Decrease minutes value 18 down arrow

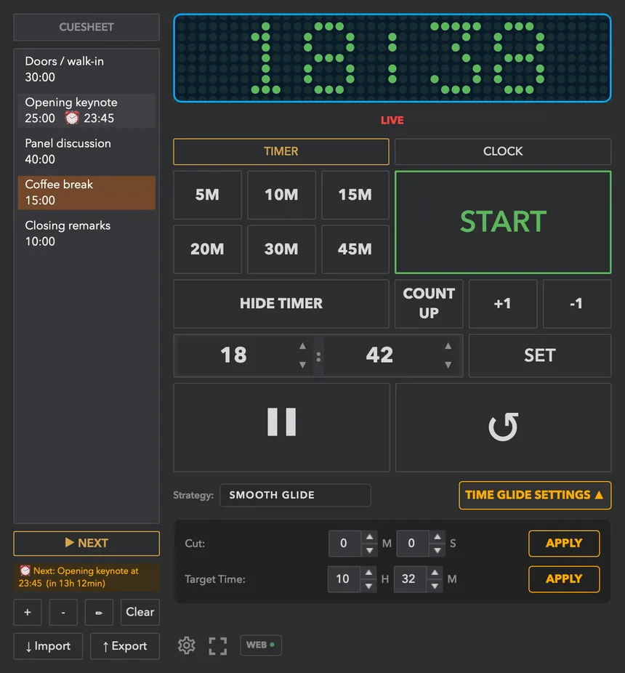[x=302, y=365]
